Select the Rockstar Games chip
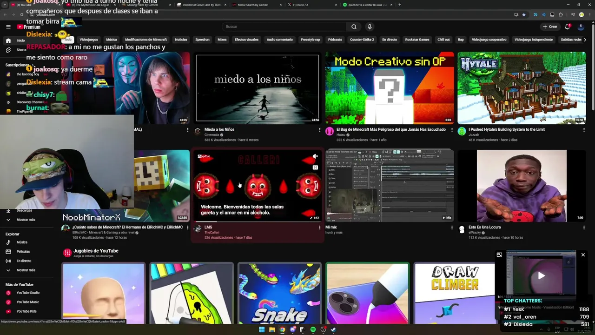The height and width of the screenshot is (335, 595). click(417, 40)
